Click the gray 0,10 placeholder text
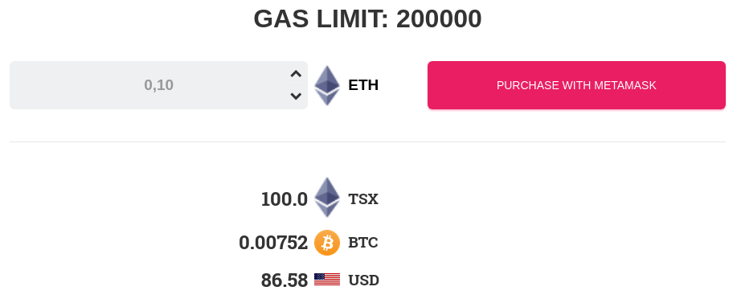737x303 pixels. coord(159,85)
